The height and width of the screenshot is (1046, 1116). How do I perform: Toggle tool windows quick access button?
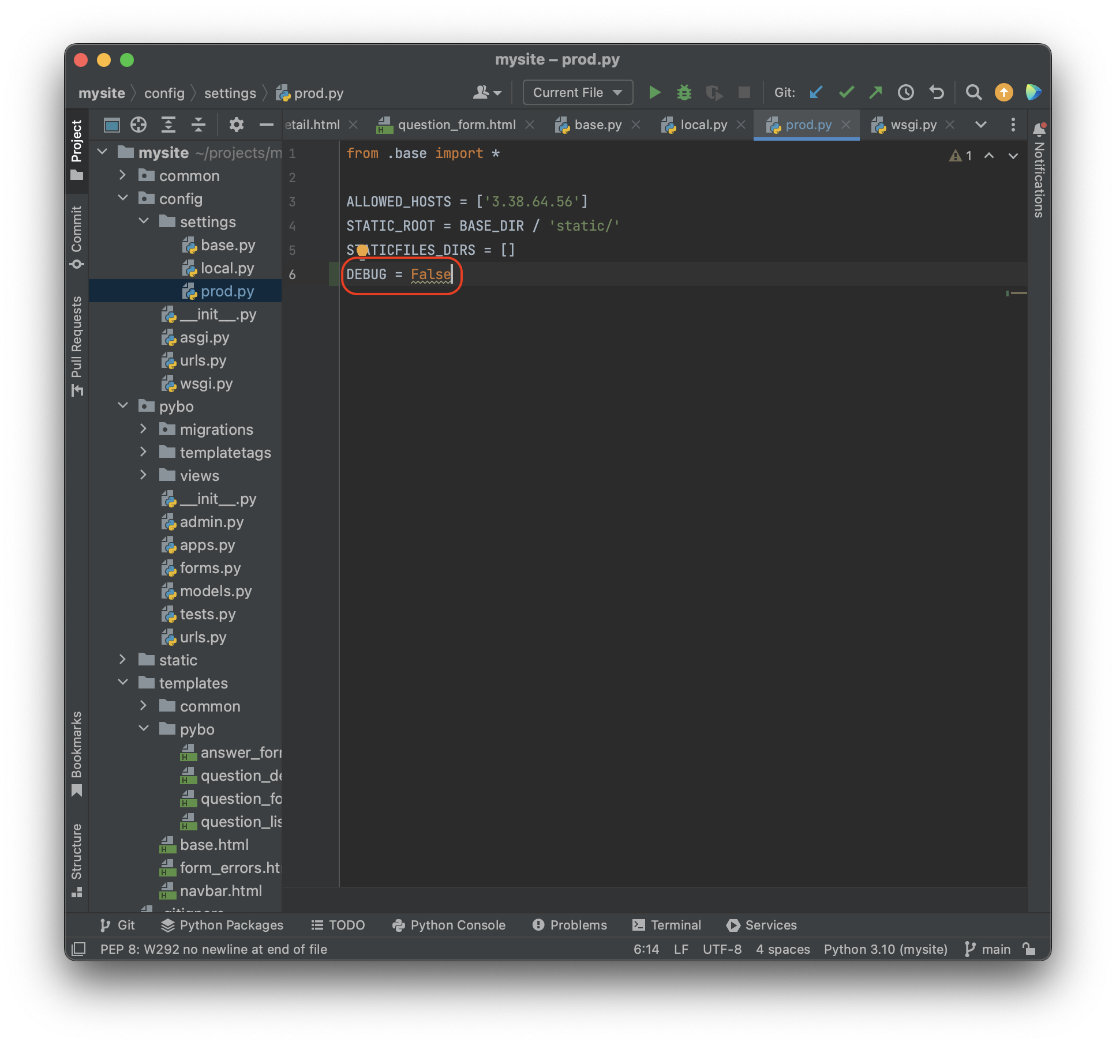pos(78,949)
